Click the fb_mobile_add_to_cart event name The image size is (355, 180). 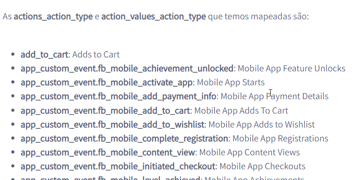coord(106,110)
